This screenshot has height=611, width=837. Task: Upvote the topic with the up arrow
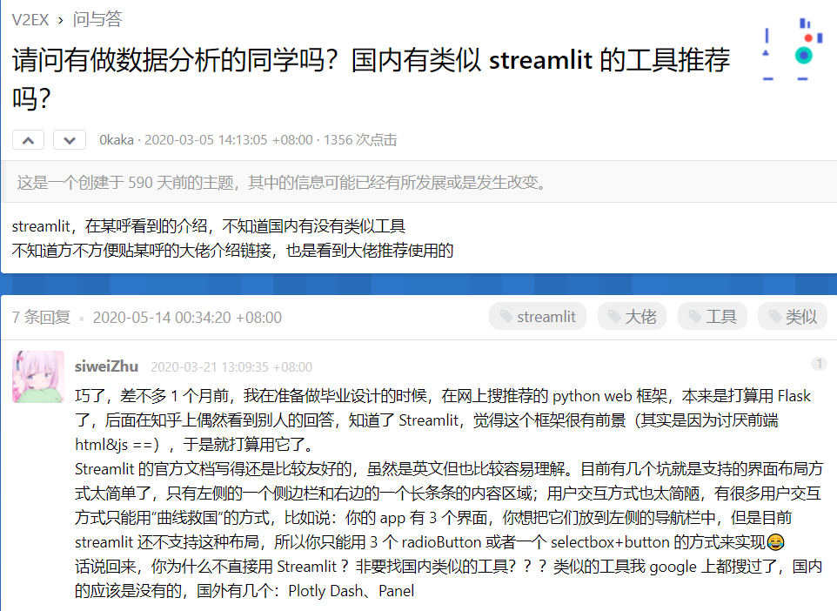[x=29, y=140]
